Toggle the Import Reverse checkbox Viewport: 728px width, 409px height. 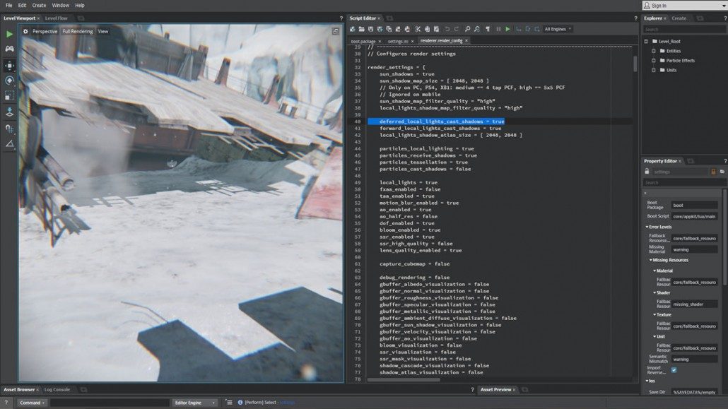coord(674,369)
